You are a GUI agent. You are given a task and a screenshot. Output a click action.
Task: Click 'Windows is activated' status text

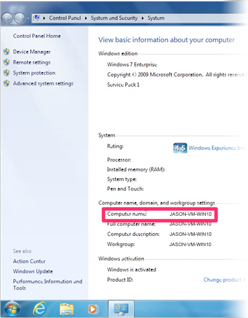click(132, 270)
